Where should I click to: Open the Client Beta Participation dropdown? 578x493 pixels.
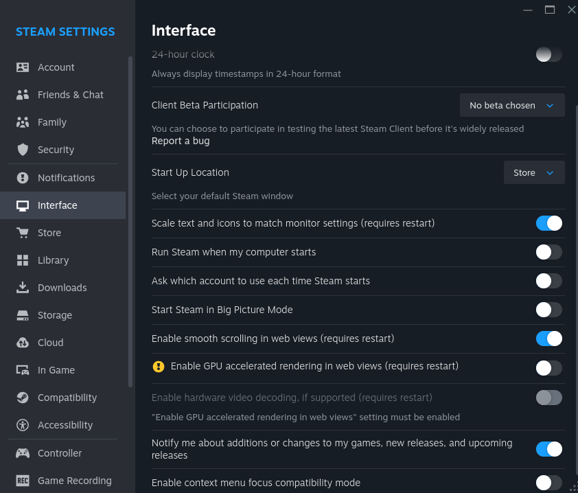click(511, 106)
